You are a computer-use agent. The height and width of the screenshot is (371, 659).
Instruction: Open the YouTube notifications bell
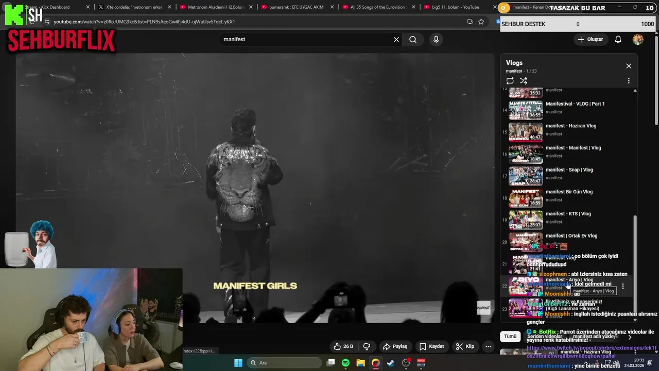[x=618, y=40]
